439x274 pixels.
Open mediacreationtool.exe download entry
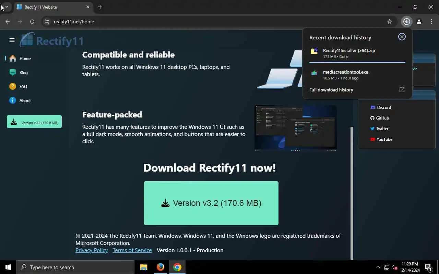tap(357, 75)
